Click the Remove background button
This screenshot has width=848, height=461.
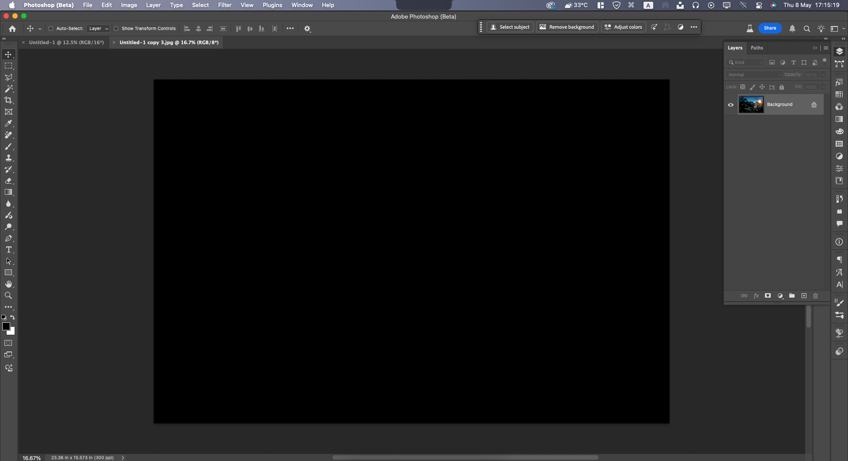(x=567, y=27)
